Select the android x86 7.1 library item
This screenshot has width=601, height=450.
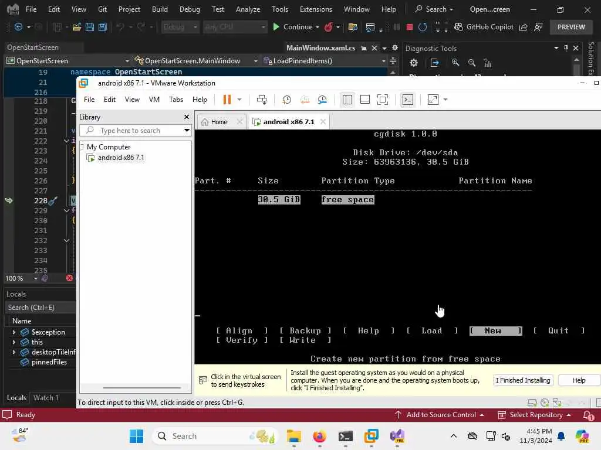[121, 157]
